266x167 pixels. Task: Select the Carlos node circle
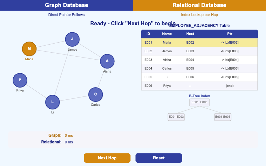click(95, 94)
